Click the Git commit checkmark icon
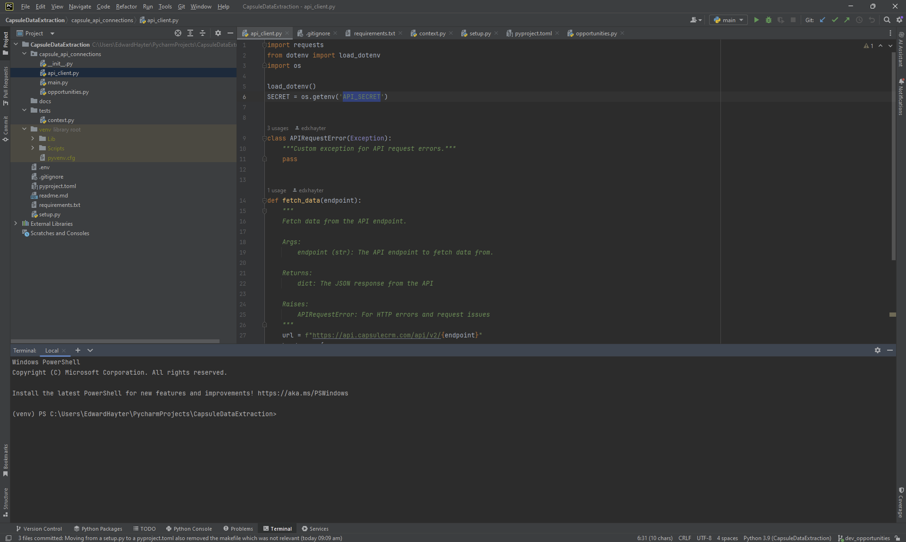Viewport: 906px width, 542px height. pyautogui.click(x=835, y=20)
